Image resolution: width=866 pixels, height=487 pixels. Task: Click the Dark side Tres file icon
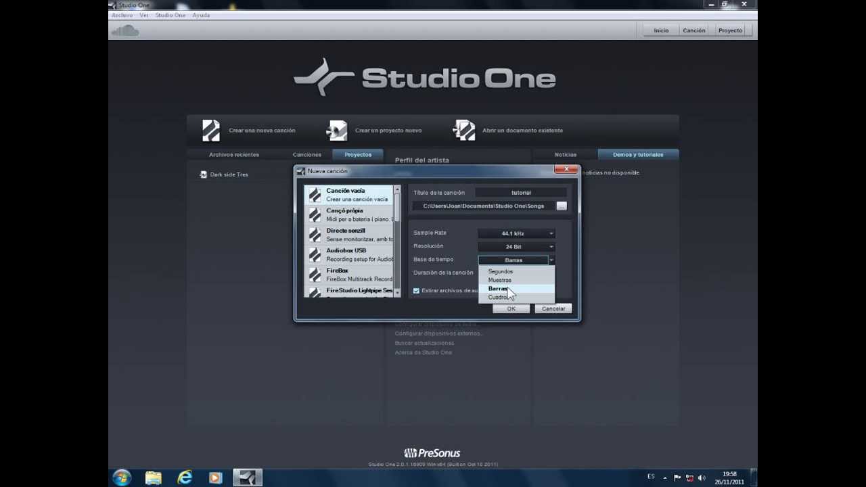[203, 175]
